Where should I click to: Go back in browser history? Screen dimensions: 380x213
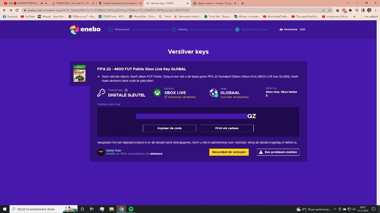[4, 10]
